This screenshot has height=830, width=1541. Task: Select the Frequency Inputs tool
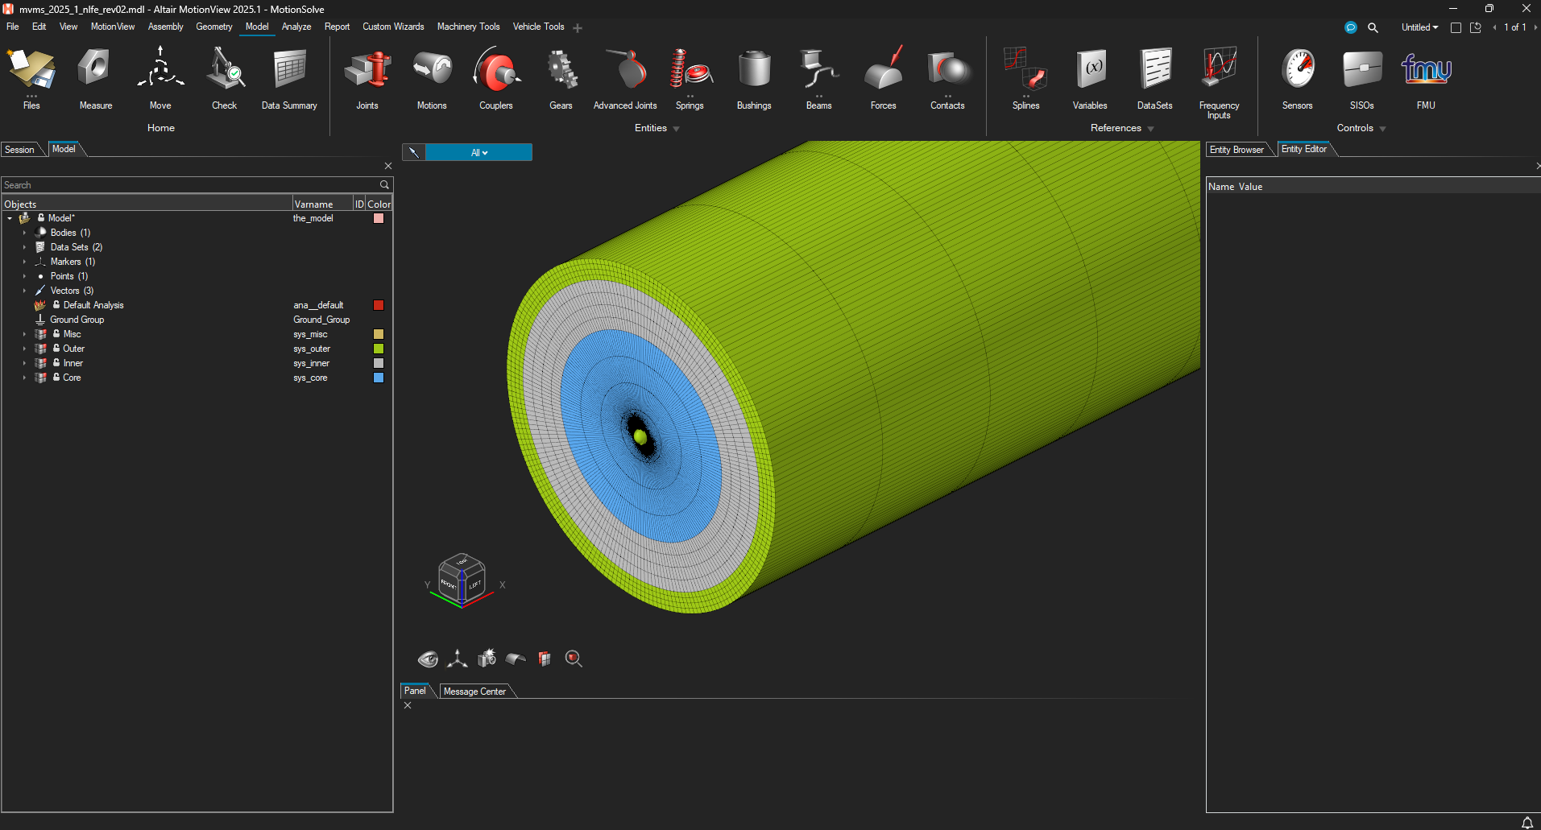click(x=1219, y=81)
